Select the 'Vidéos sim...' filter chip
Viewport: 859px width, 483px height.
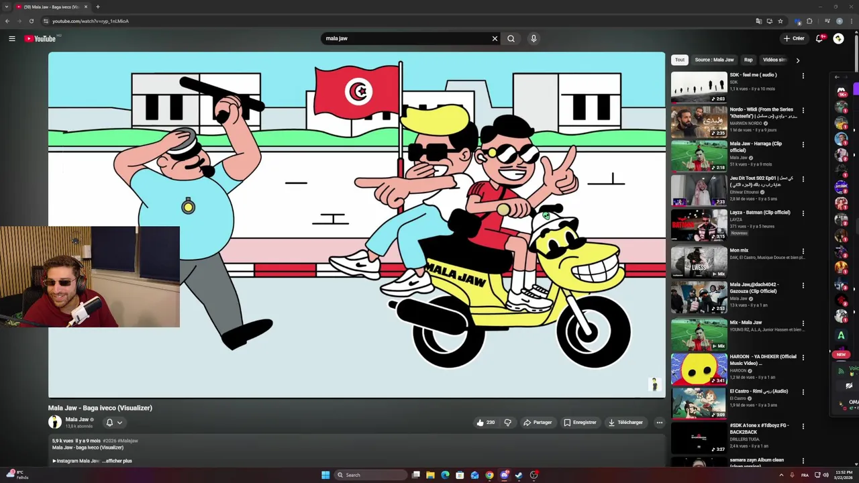pyautogui.click(x=774, y=60)
